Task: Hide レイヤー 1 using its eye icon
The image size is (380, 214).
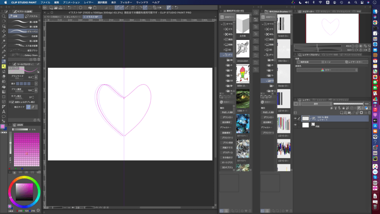Action: coord(295,118)
